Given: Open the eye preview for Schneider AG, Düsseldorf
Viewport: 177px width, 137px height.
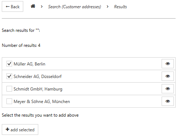Looking at the screenshot, I should 168,76.
